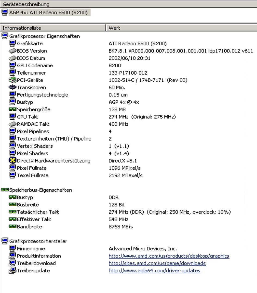
Task: Click the Treiberupdate icon
Action: pos(12,270)
